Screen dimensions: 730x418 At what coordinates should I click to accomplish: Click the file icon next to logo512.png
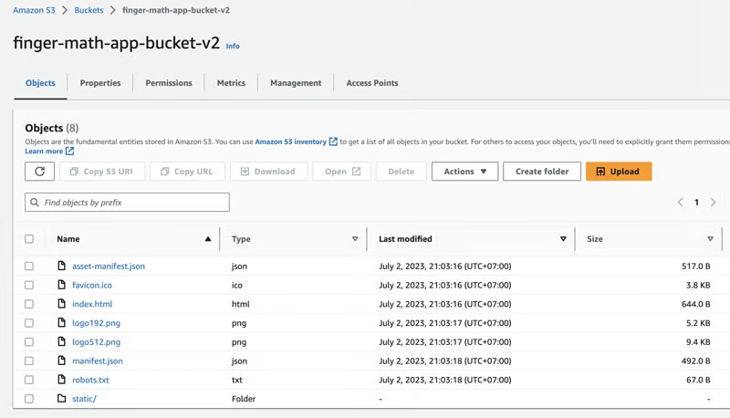[61, 341]
